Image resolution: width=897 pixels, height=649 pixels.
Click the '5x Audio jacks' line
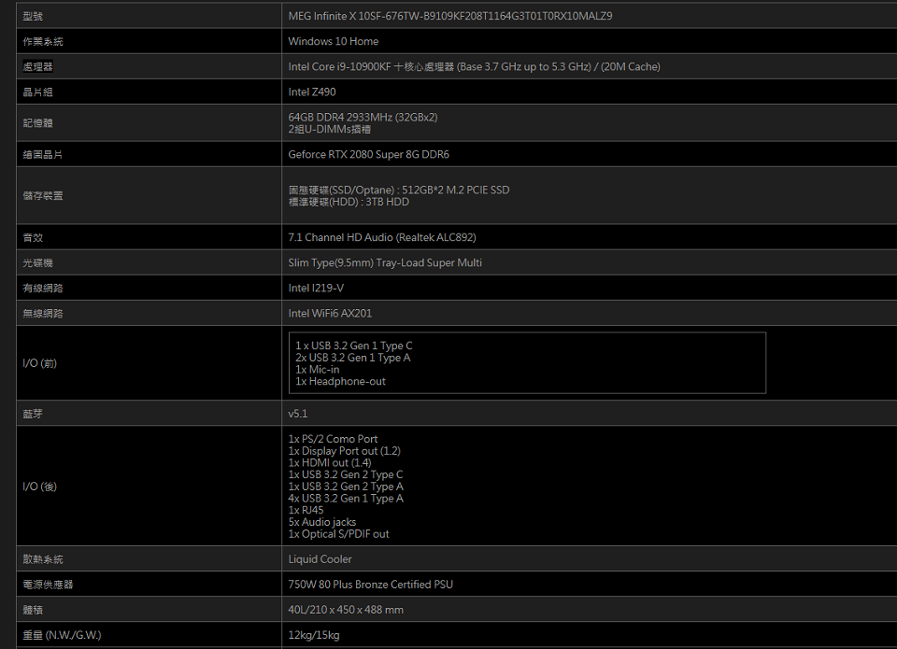pos(321,522)
